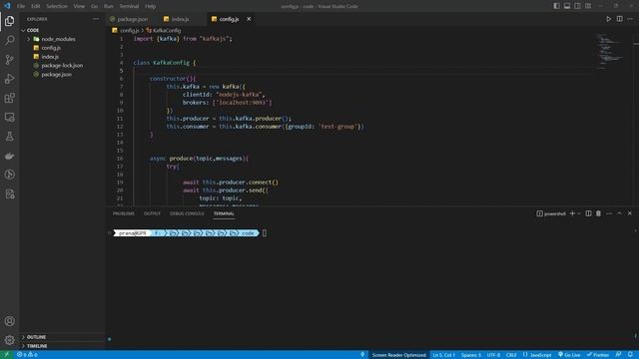Open package.json in the file explorer
Viewport: 639px width, 359px height.
point(62,75)
